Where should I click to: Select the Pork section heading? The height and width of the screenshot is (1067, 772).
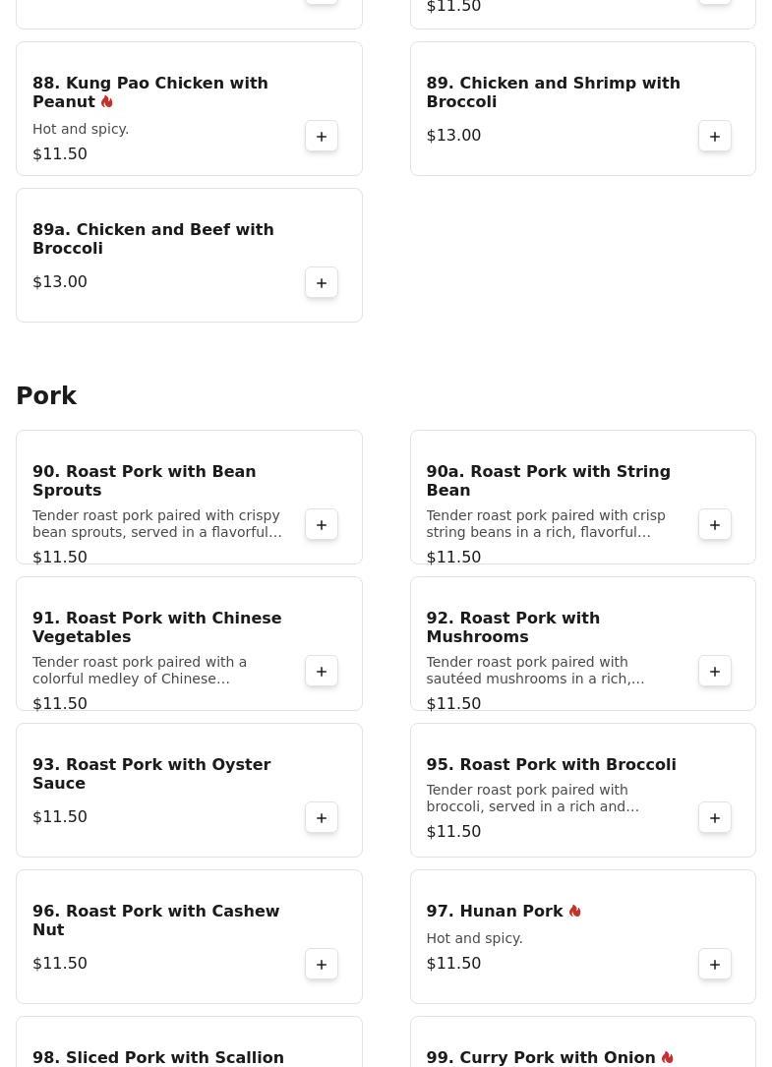coord(46,396)
